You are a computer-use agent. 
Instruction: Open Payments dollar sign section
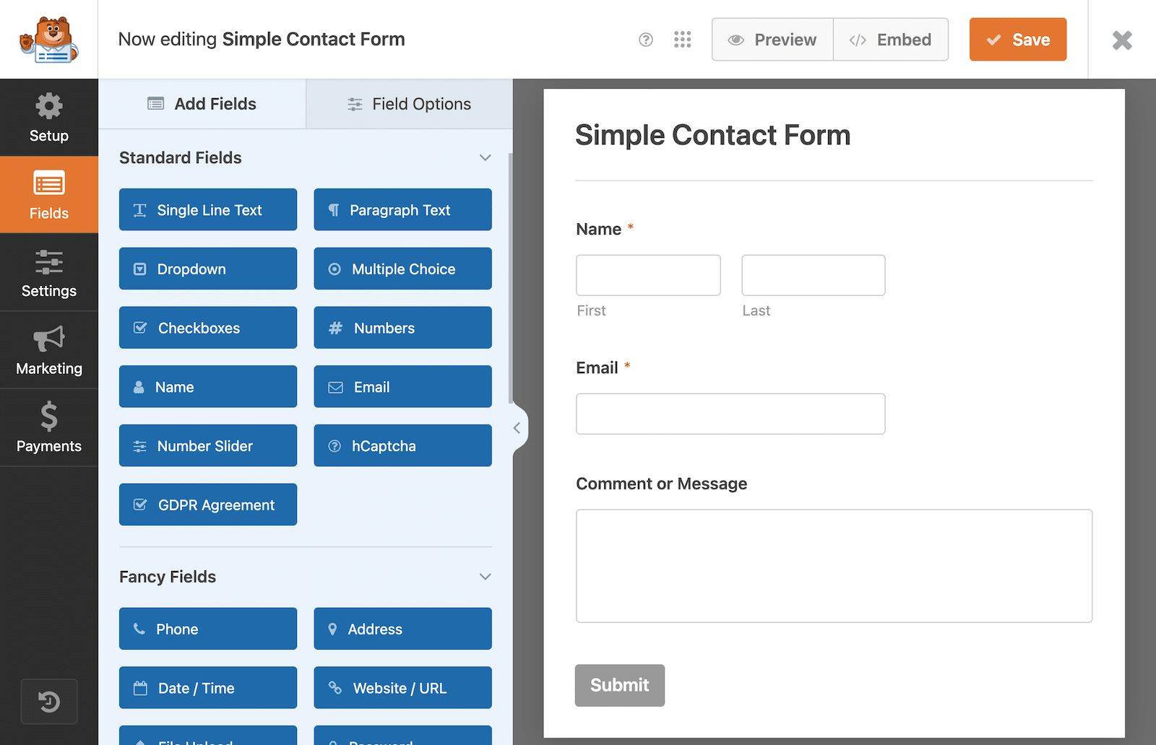48,427
